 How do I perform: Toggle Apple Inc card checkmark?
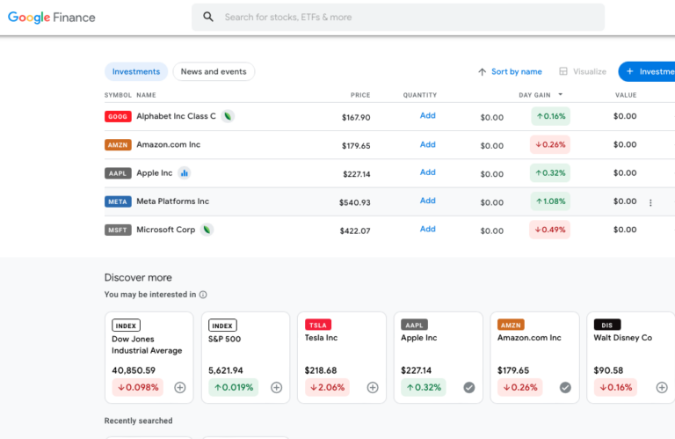469,387
